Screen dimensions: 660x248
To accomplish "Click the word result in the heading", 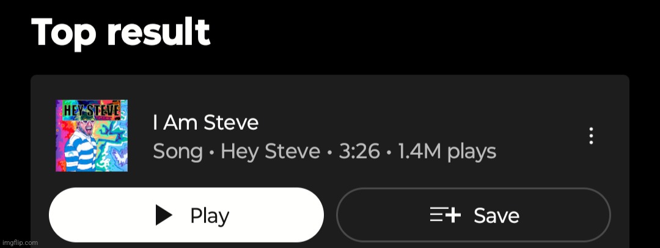I will pyautogui.click(x=158, y=32).
